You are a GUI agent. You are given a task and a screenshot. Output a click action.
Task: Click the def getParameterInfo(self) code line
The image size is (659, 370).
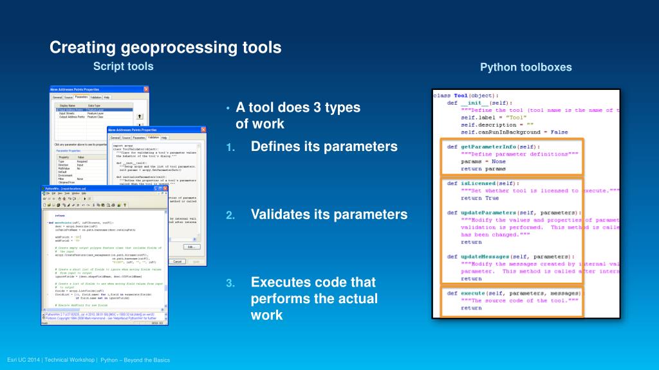click(494, 147)
